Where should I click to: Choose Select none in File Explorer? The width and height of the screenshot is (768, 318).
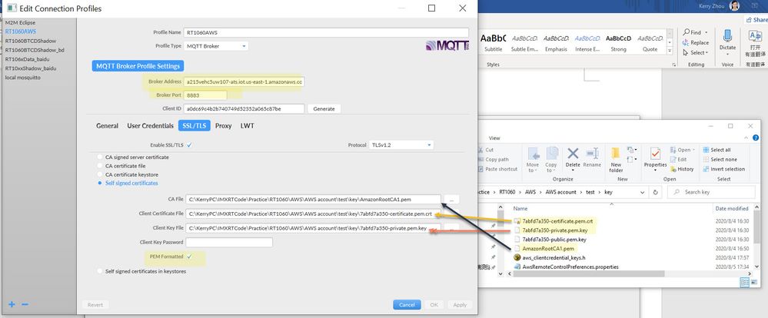point(720,160)
